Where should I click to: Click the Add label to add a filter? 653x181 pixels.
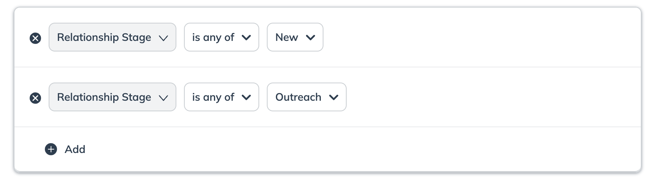[x=75, y=149]
